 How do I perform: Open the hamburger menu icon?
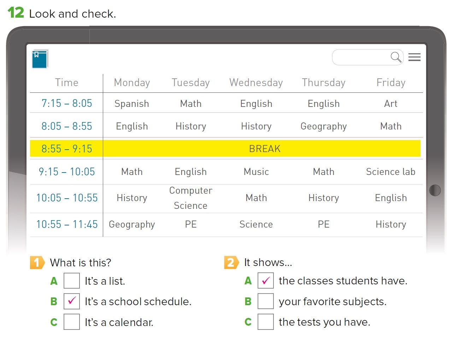click(414, 57)
